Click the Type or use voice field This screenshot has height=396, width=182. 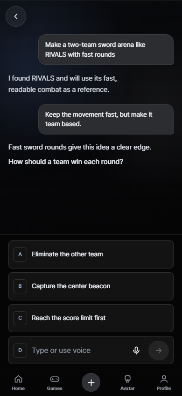point(79,350)
